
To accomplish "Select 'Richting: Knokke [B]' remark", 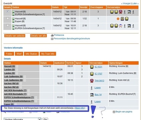I will click(x=119, y=66).
